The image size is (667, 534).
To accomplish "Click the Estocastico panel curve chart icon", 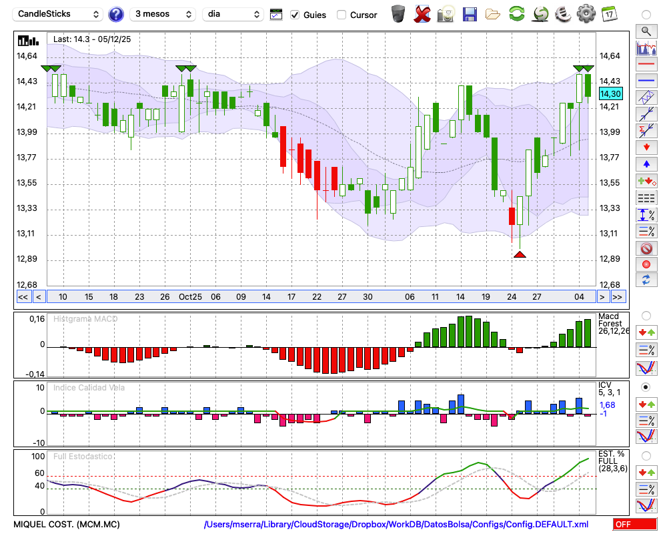I will pos(646,505).
